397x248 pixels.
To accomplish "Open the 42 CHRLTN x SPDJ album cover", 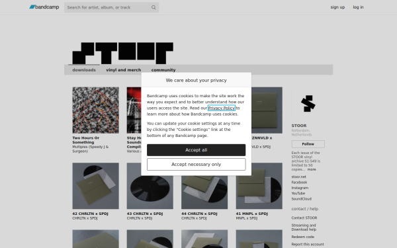I will pos(95,186).
